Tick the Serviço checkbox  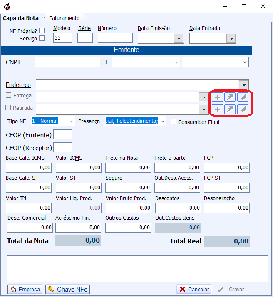[x=42, y=38]
